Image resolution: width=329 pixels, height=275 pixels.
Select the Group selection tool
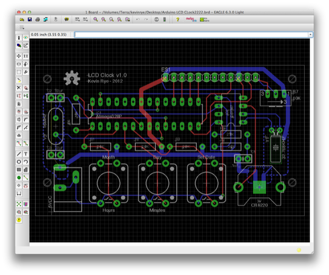[x=19, y=72]
